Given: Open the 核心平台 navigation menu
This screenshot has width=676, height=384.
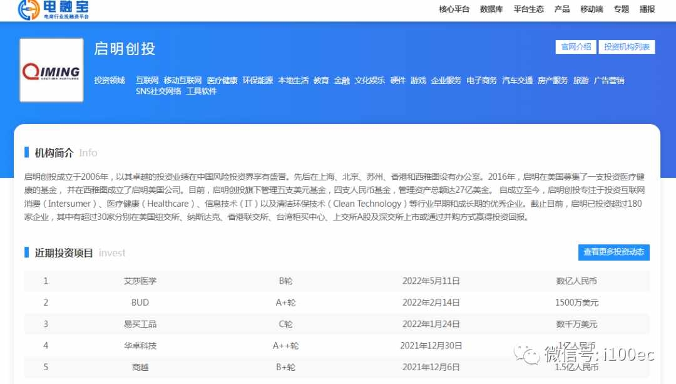Looking at the screenshot, I should tap(454, 9).
